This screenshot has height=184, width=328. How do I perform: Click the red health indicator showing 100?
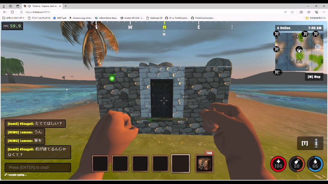click(x=278, y=164)
